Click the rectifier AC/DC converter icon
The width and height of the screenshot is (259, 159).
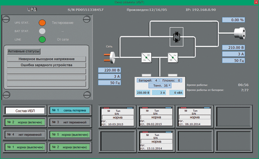pos(147,58)
